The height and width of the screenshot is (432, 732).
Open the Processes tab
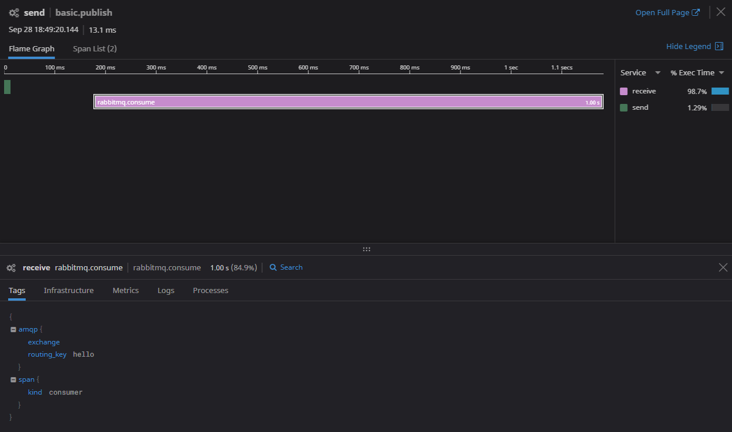click(x=210, y=290)
